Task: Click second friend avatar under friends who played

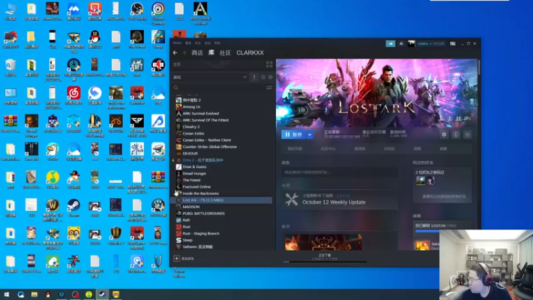Action: pyautogui.click(x=430, y=181)
